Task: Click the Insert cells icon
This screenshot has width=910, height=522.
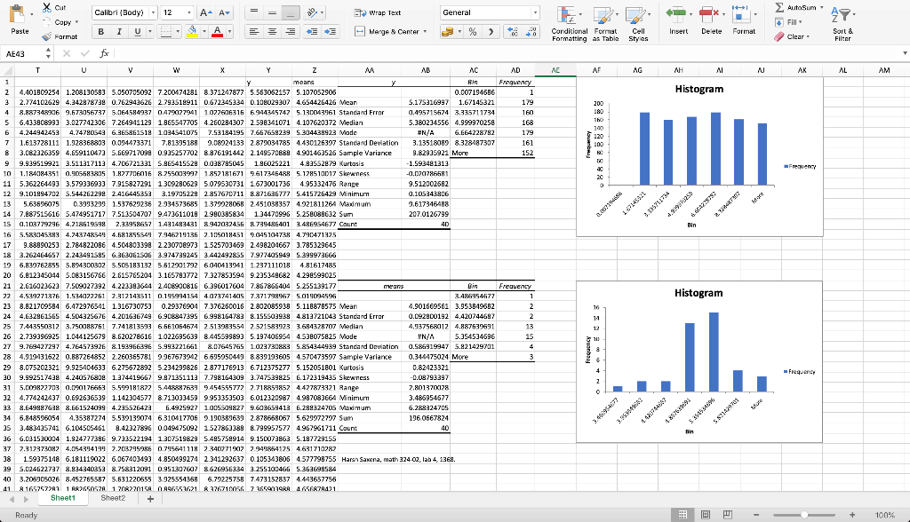Action: click(676, 14)
